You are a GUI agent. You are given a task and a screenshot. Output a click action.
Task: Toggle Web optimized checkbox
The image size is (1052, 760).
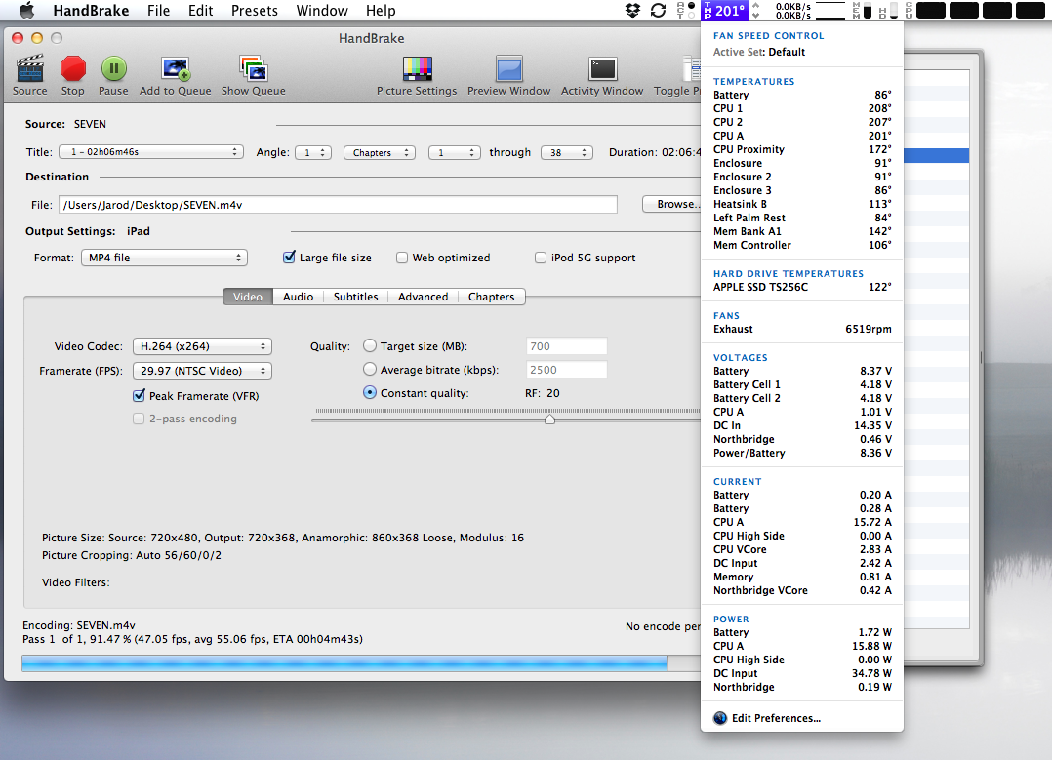(x=402, y=258)
